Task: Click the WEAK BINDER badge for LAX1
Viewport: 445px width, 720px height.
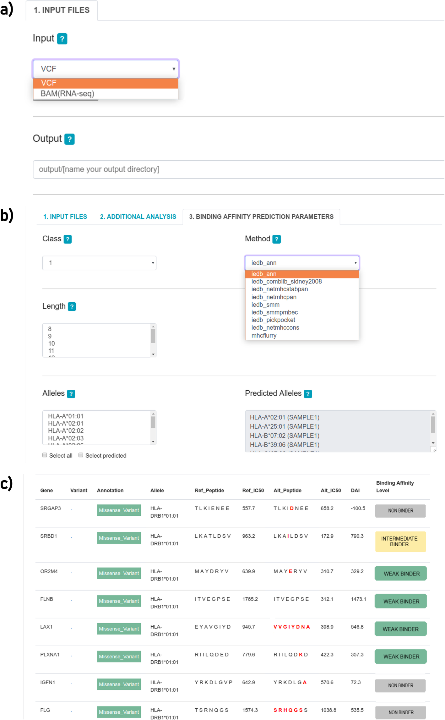Action: coord(400,629)
